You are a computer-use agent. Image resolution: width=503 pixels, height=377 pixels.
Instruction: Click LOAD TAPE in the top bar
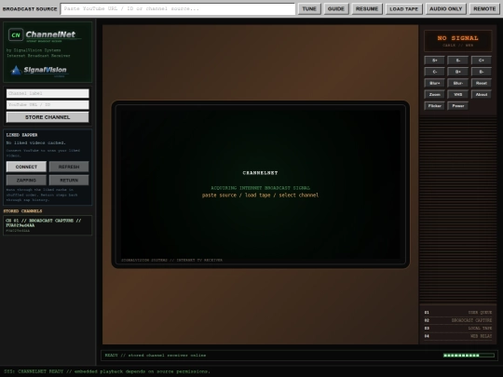[x=404, y=9]
